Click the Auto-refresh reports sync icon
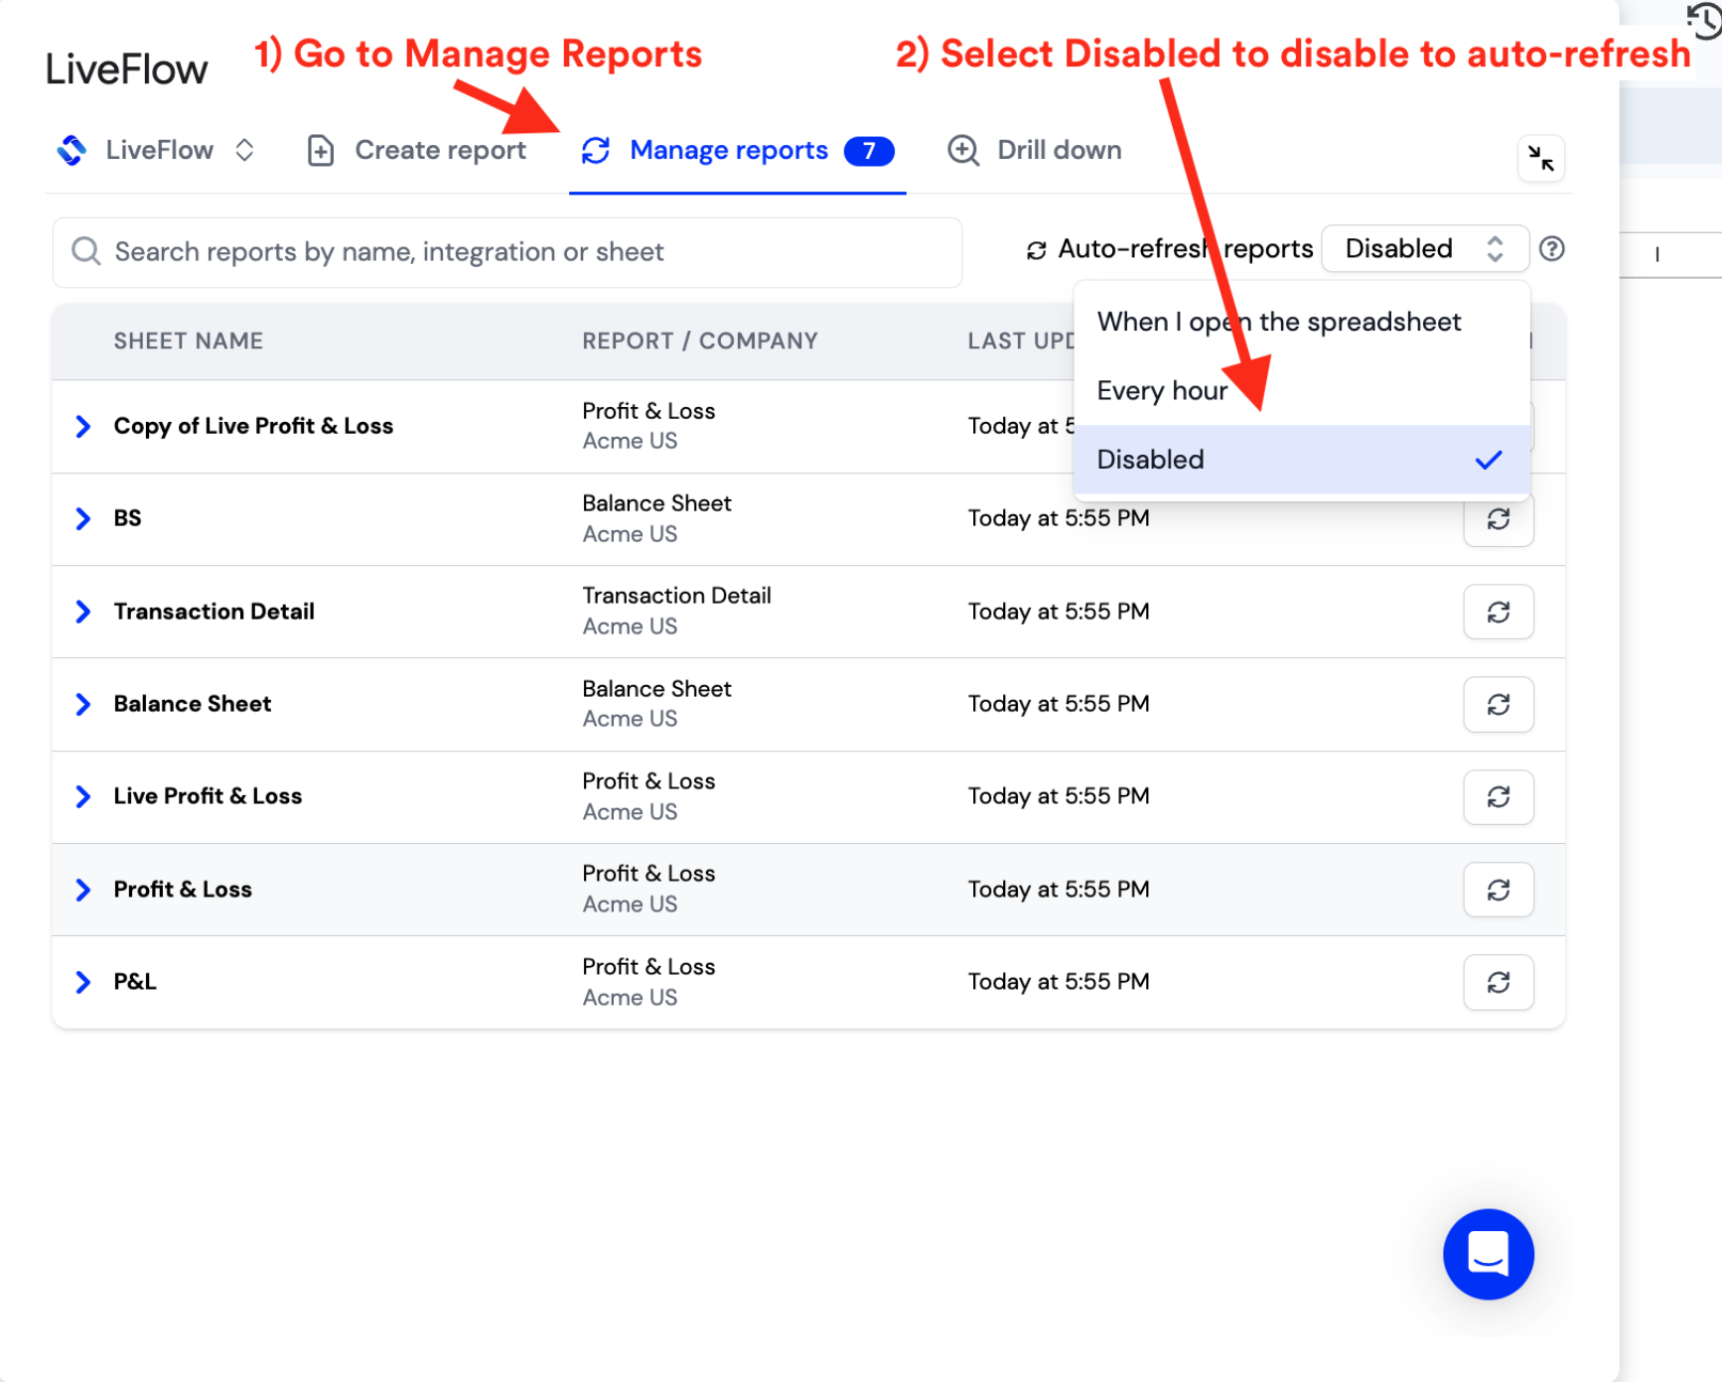Image resolution: width=1722 pixels, height=1382 pixels. tap(1036, 250)
